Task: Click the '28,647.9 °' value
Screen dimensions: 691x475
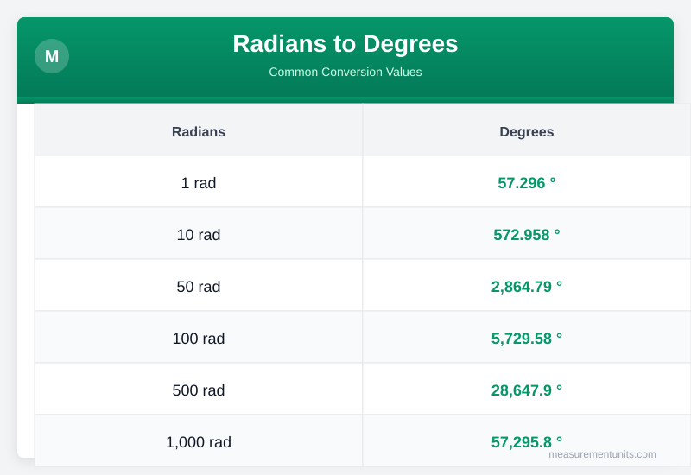Action: (527, 390)
